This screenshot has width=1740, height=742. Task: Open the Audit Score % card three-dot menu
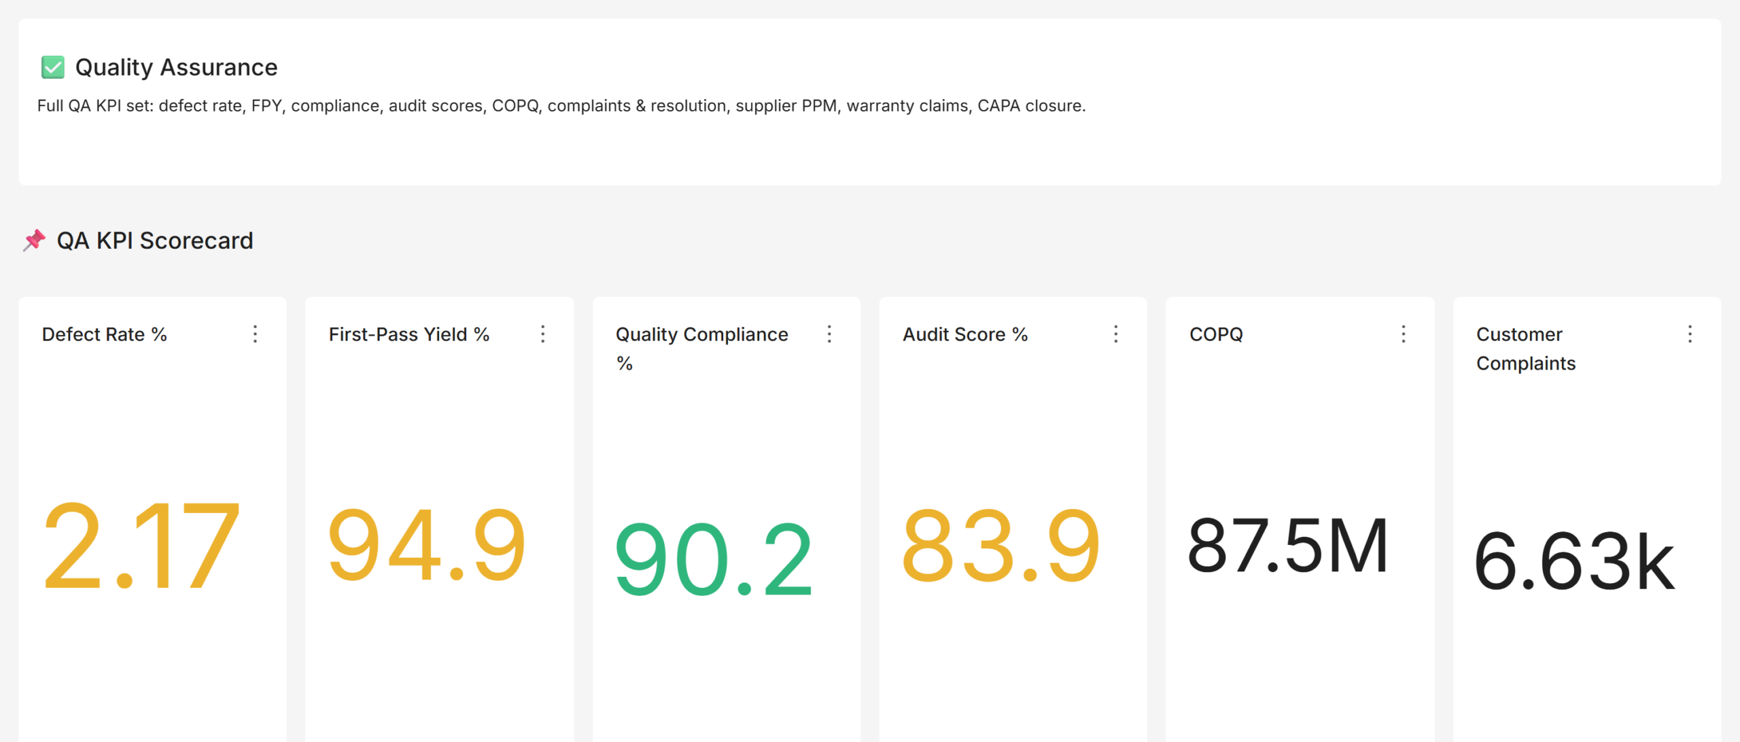1115,334
